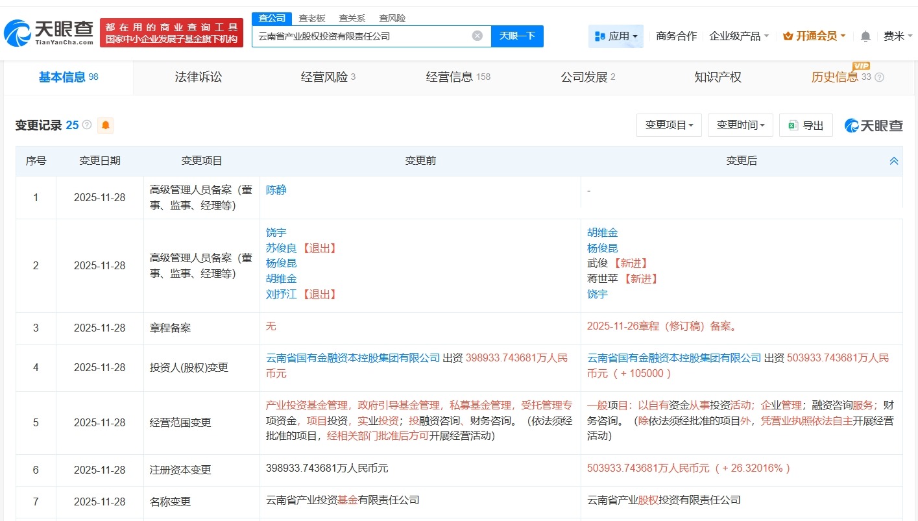Image resolution: width=918 pixels, height=521 pixels.
Task: Open the 云南省国有金融资本控股集团有限公司 company link
Action: click(348, 357)
